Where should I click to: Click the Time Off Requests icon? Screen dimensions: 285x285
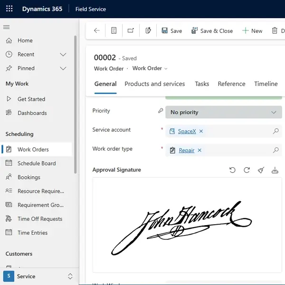(9, 218)
